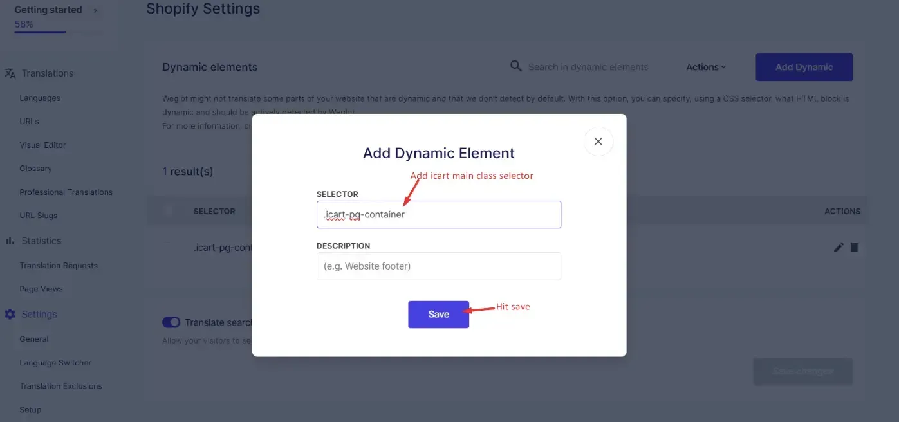Open General settings in sidebar
This screenshot has width=899, height=422.
point(34,339)
